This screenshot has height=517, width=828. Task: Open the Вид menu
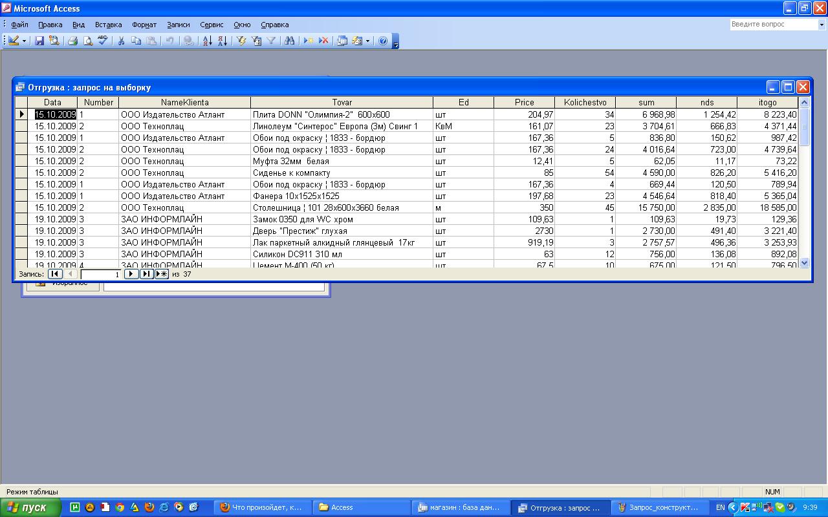[79, 25]
